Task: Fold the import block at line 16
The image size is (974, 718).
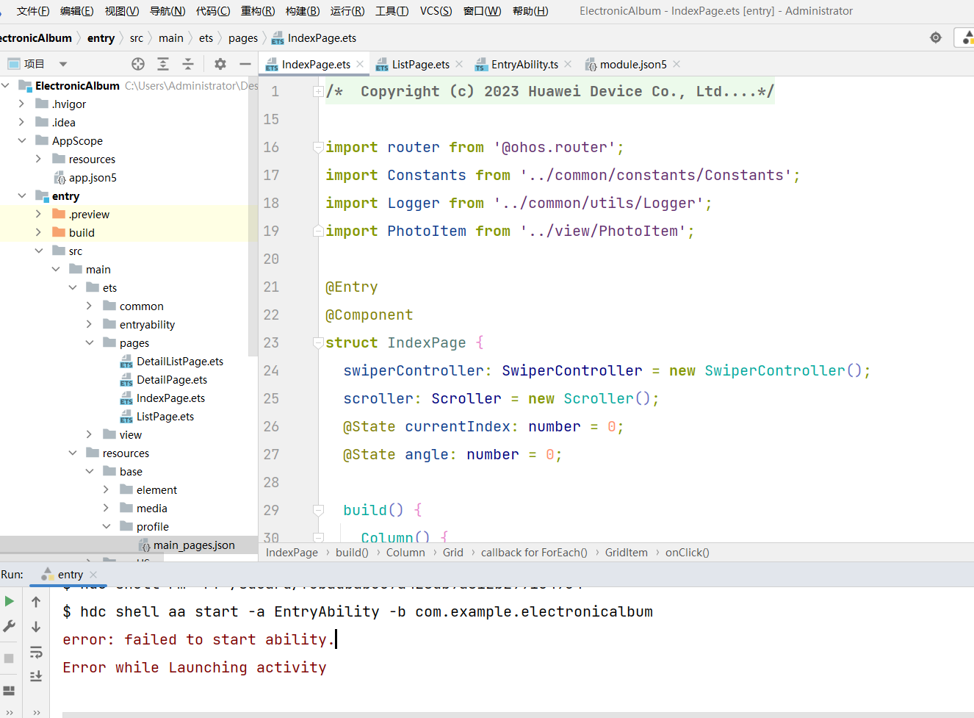Action: [x=318, y=148]
